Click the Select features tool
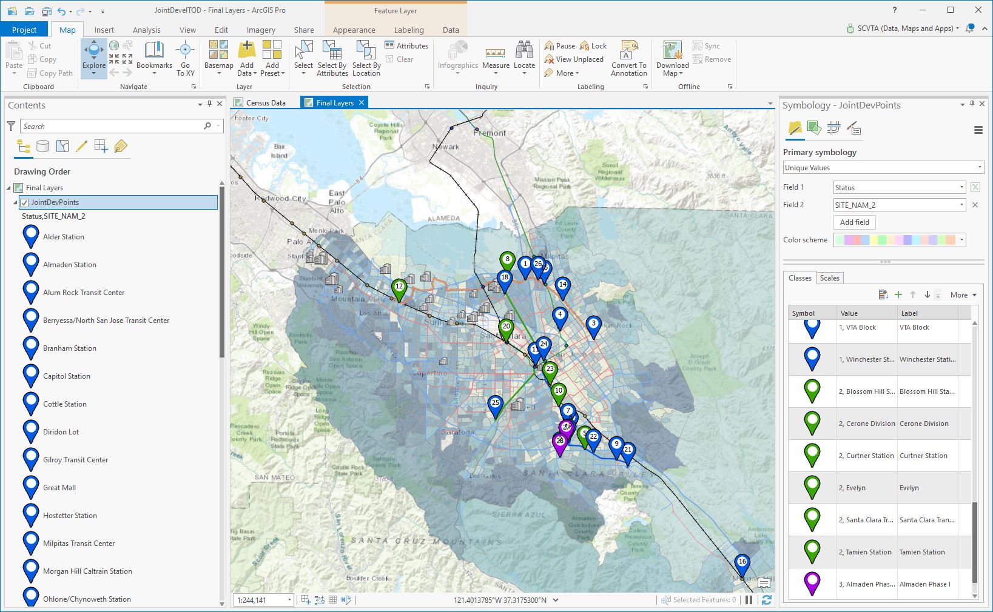 pyautogui.click(x=303, y=59)
